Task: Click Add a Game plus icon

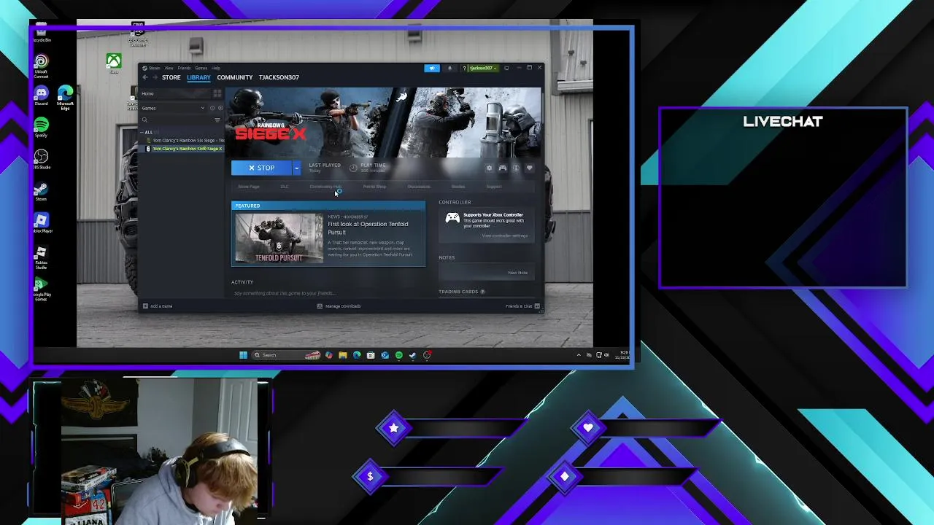Action: pos(145,306)
